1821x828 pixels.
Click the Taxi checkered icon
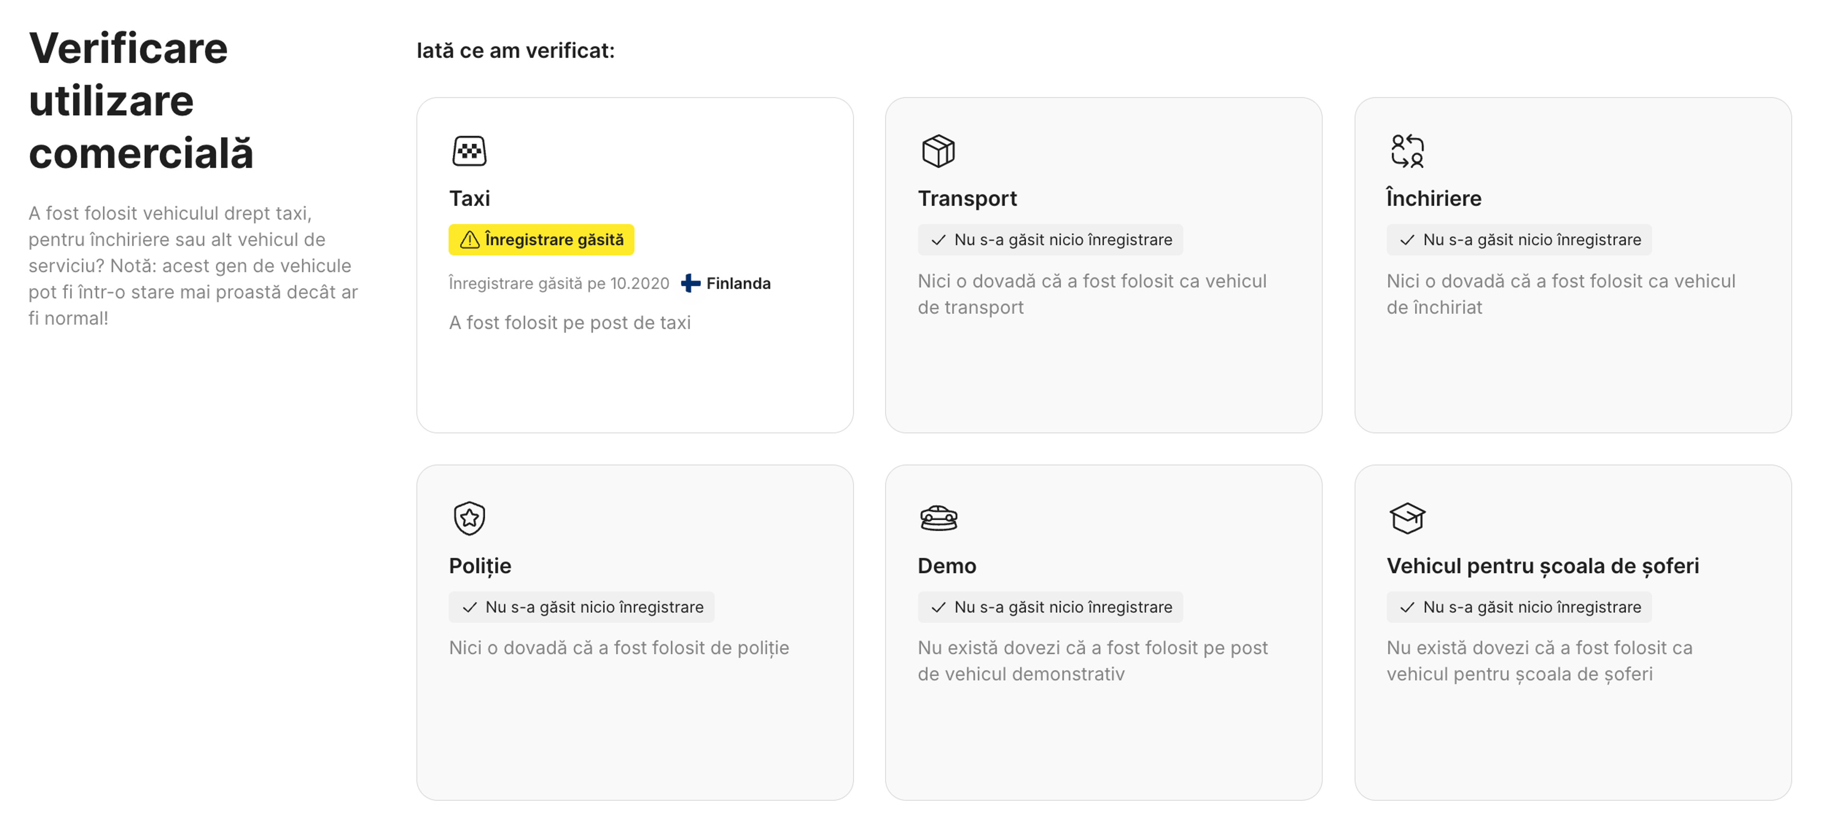click(x=469, y=151)
